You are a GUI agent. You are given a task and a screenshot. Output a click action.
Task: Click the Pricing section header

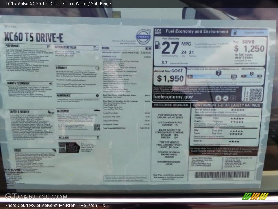[106, 48]
